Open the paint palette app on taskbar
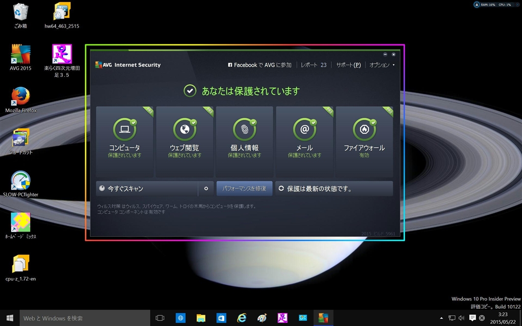 pyautogui.click(x=262, y=318)
